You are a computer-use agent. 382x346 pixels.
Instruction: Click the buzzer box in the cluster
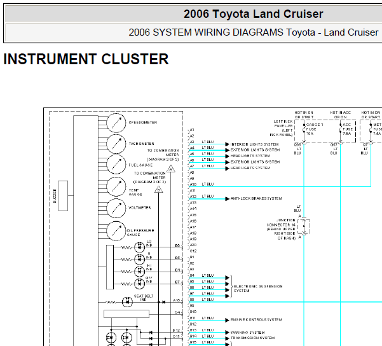click(63, 195)
